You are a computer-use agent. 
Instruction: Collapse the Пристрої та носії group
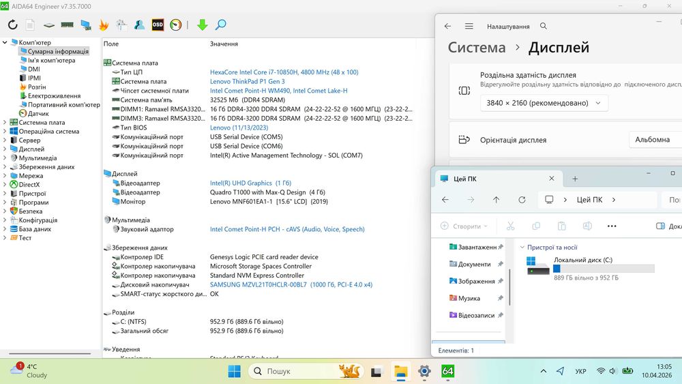pyautogui.click(x=522, y=248)
